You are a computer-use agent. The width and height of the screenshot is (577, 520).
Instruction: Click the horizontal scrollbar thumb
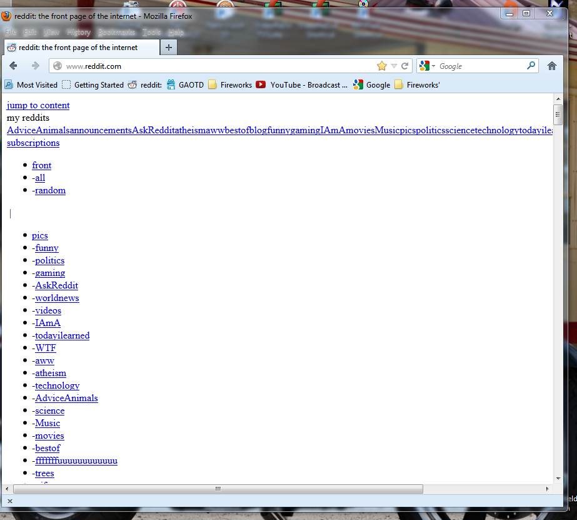point(218,489)
